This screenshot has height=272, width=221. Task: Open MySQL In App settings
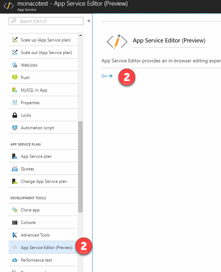pos(43,90)
